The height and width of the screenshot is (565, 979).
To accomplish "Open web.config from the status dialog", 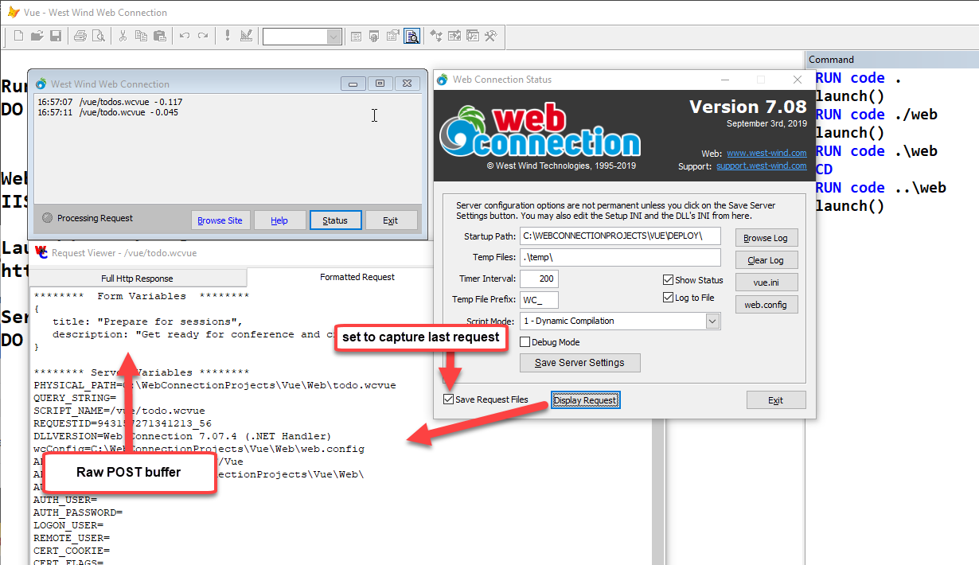I will point(766,305).
